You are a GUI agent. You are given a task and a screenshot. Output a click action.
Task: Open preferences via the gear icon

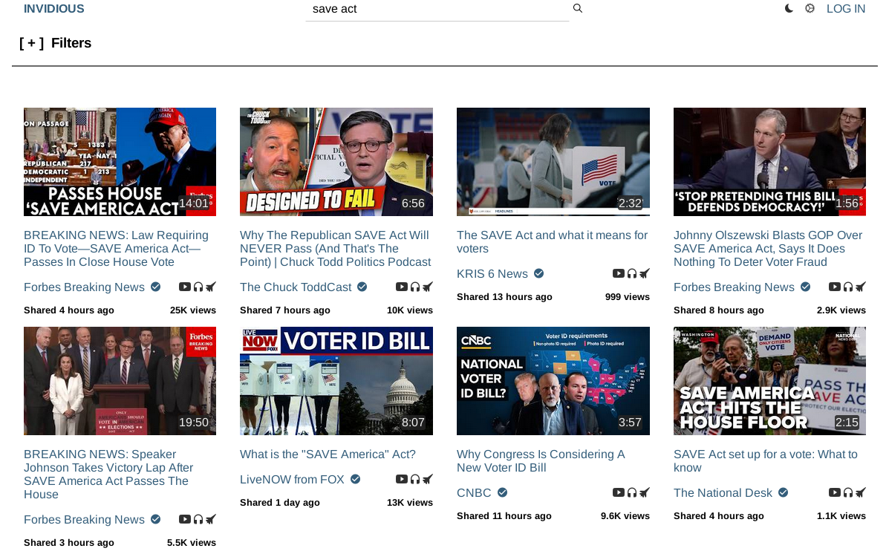tap(810, 9)
